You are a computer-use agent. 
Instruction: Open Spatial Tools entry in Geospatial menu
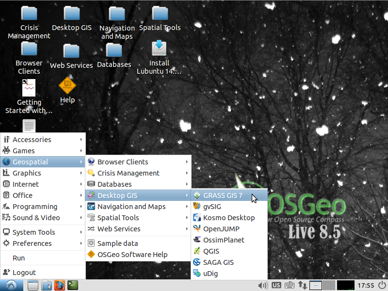click(x=138, y=217)
